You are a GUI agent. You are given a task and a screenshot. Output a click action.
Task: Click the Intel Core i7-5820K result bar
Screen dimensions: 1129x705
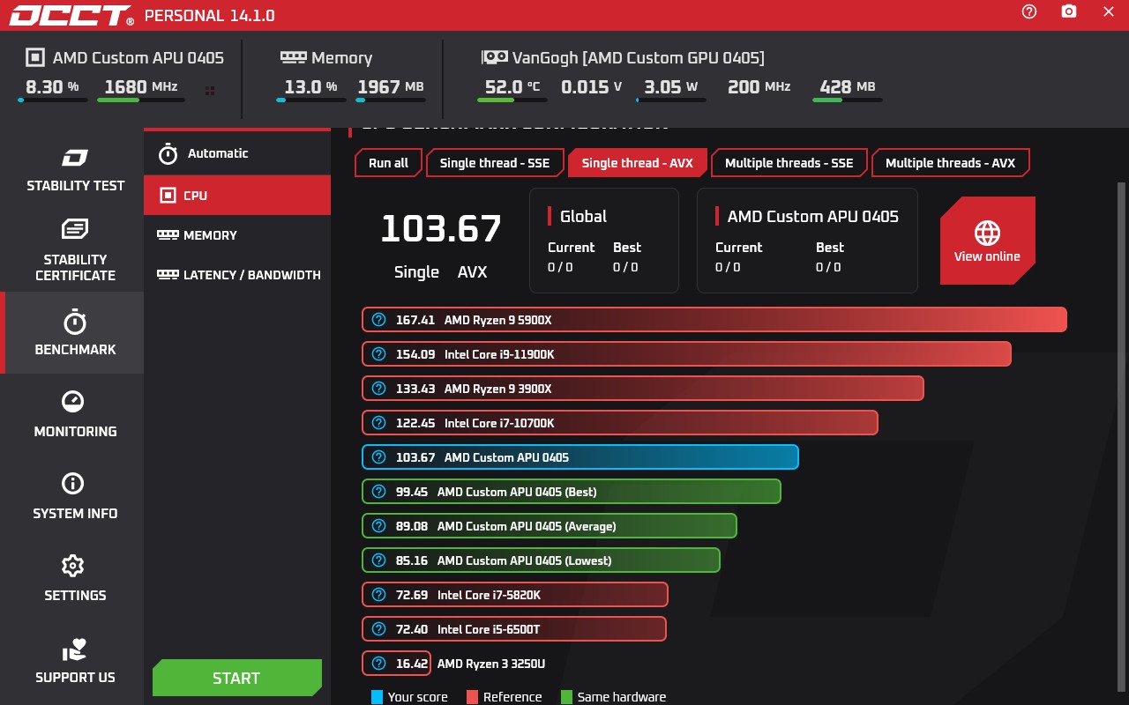[x=515, y=595]
